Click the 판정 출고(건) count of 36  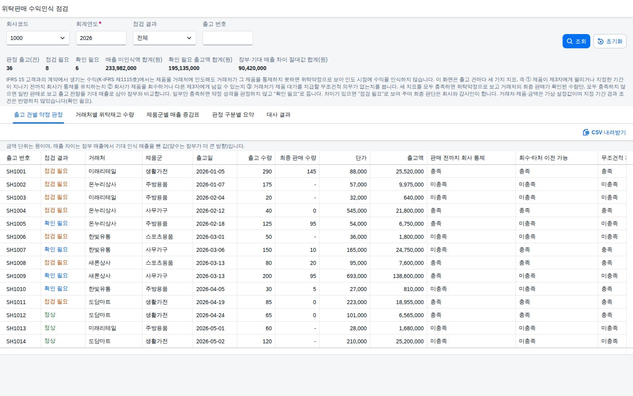(9, 68)
